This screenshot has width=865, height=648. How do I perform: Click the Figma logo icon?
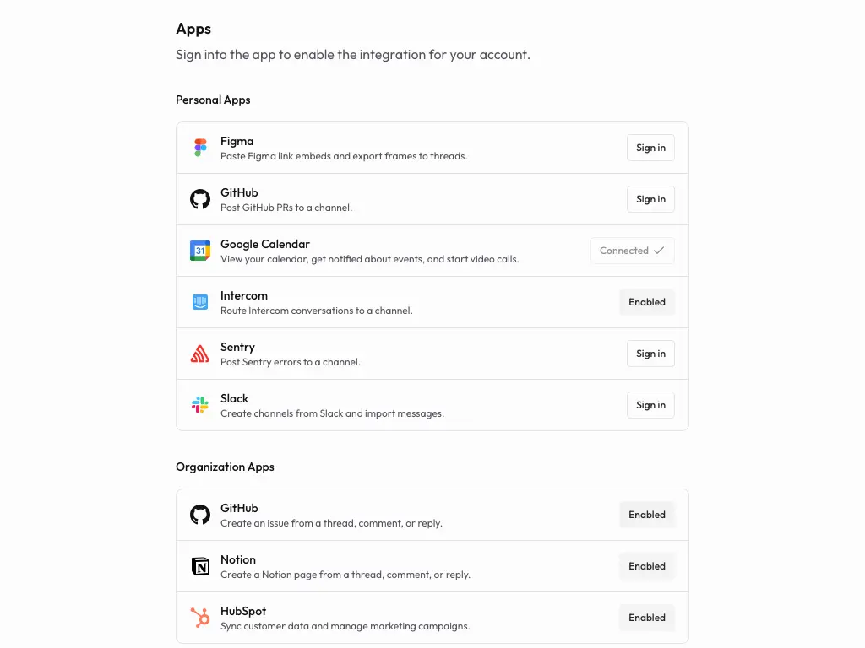click(x=200, y=148)
